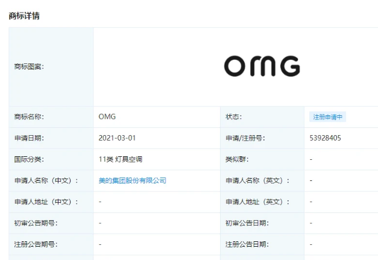
Task: Click the 申请人地址（中文） label
Action: [46, 201]
